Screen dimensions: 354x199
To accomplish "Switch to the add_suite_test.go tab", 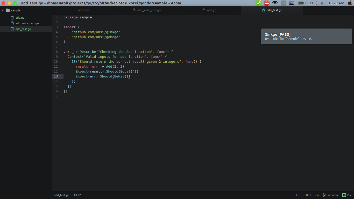I will (147, 10).
